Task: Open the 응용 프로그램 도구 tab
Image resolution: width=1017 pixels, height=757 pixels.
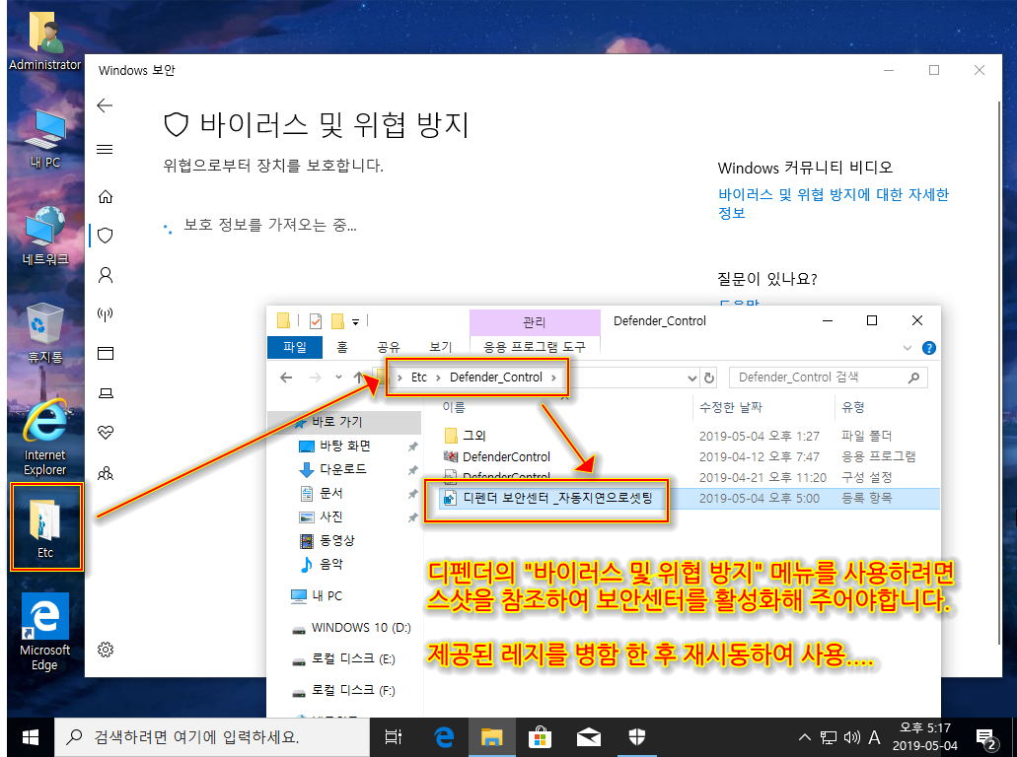Action: [535, 347]
